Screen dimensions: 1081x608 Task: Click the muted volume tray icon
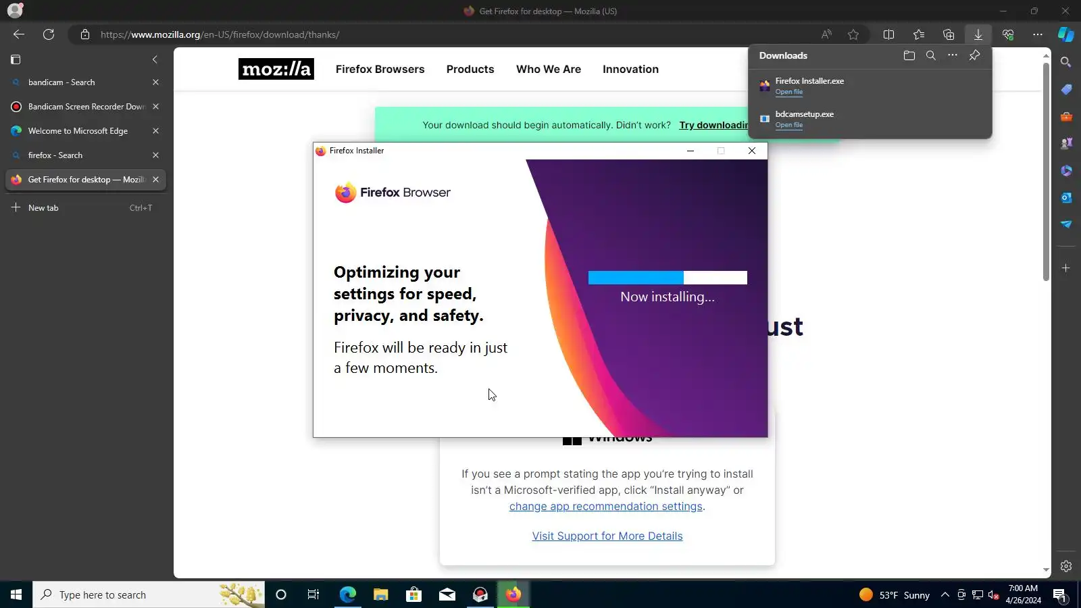click(x=994, y=594)
